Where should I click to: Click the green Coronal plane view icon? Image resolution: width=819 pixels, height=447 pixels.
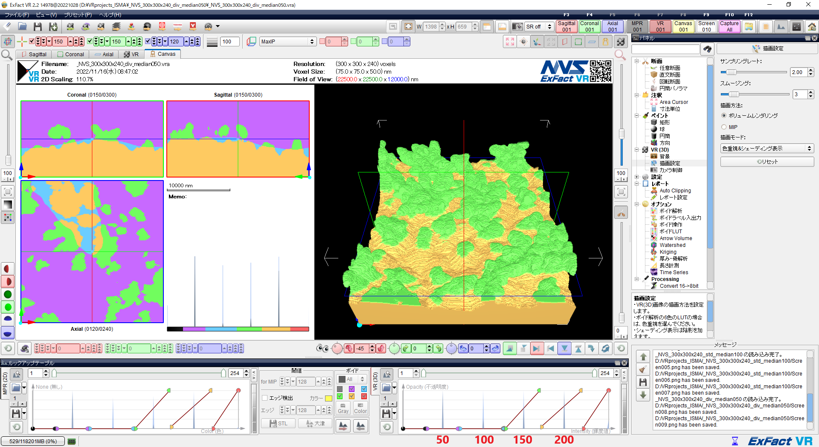578,41
